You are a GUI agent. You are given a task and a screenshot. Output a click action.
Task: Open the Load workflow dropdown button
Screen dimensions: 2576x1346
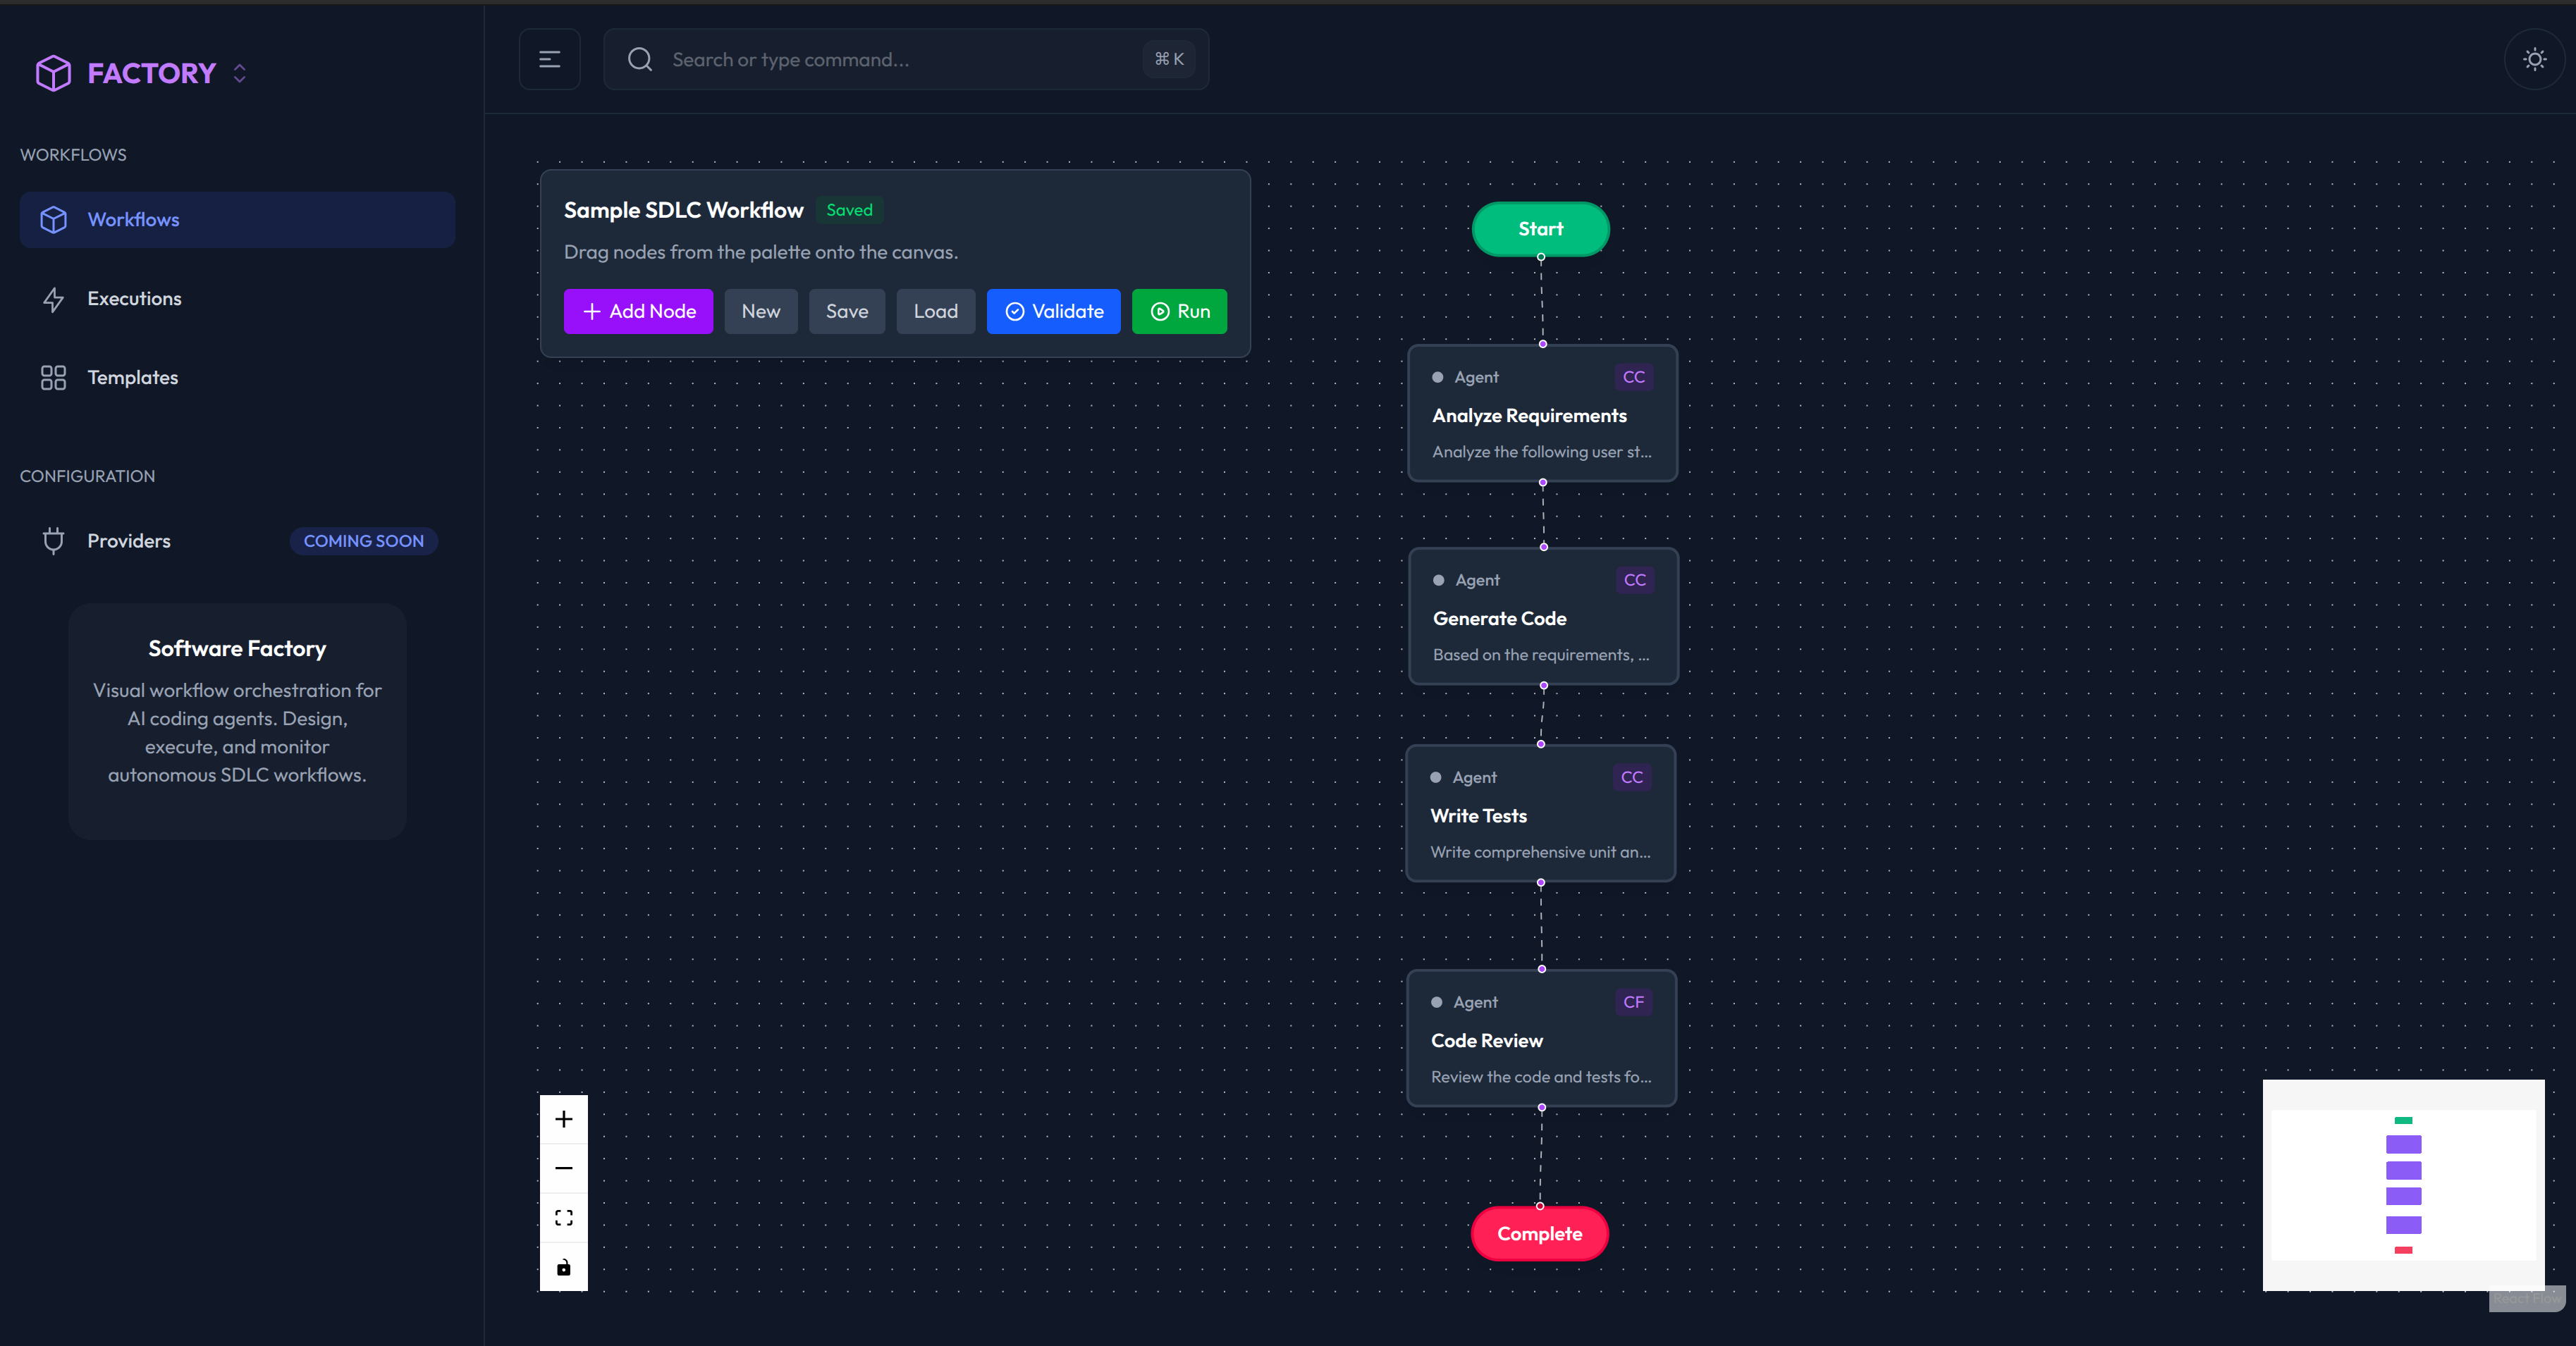[935, 311]
